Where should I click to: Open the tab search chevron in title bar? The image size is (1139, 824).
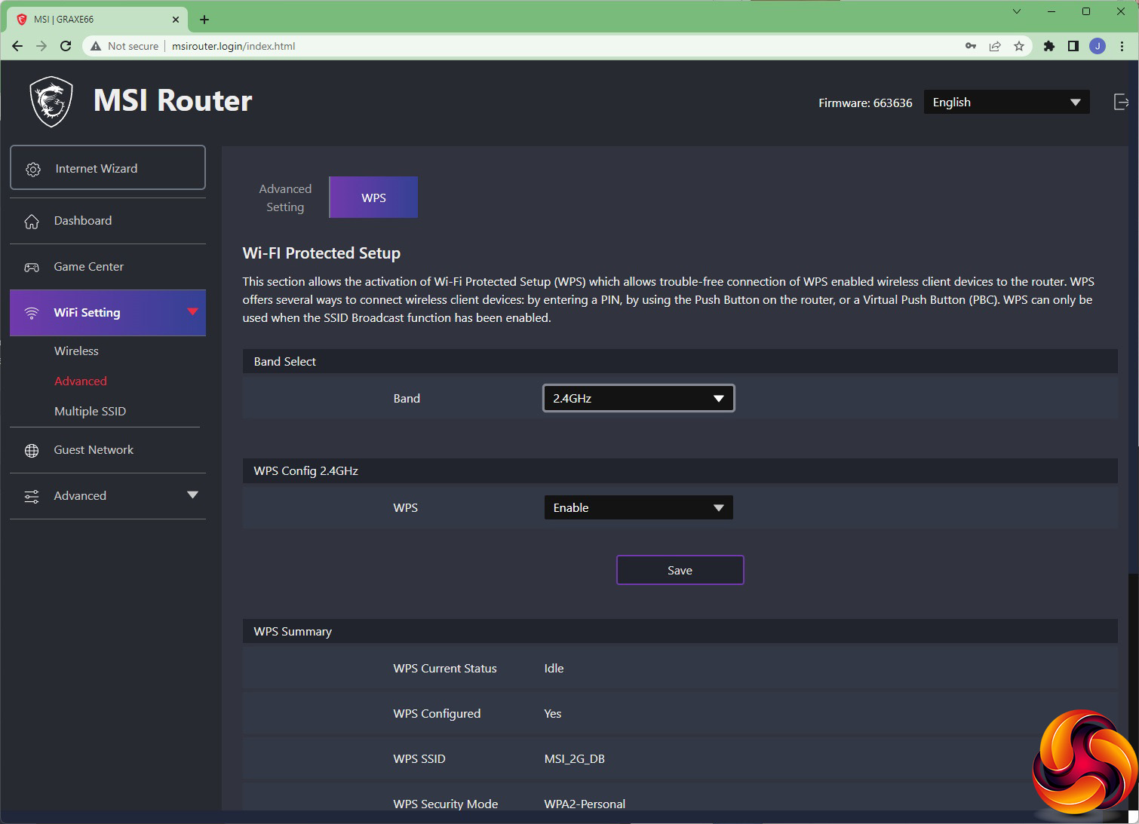[1017, 11]
